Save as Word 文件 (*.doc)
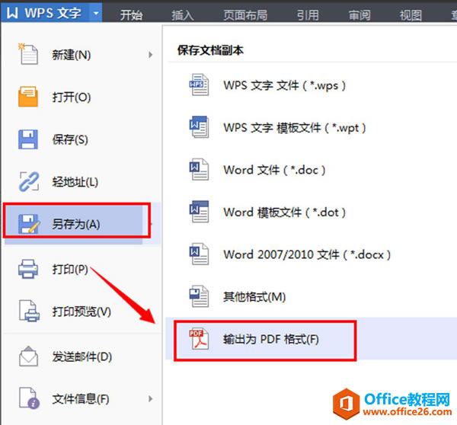Image resolution: width=457 pixels, height=425 pixels. 312,170
